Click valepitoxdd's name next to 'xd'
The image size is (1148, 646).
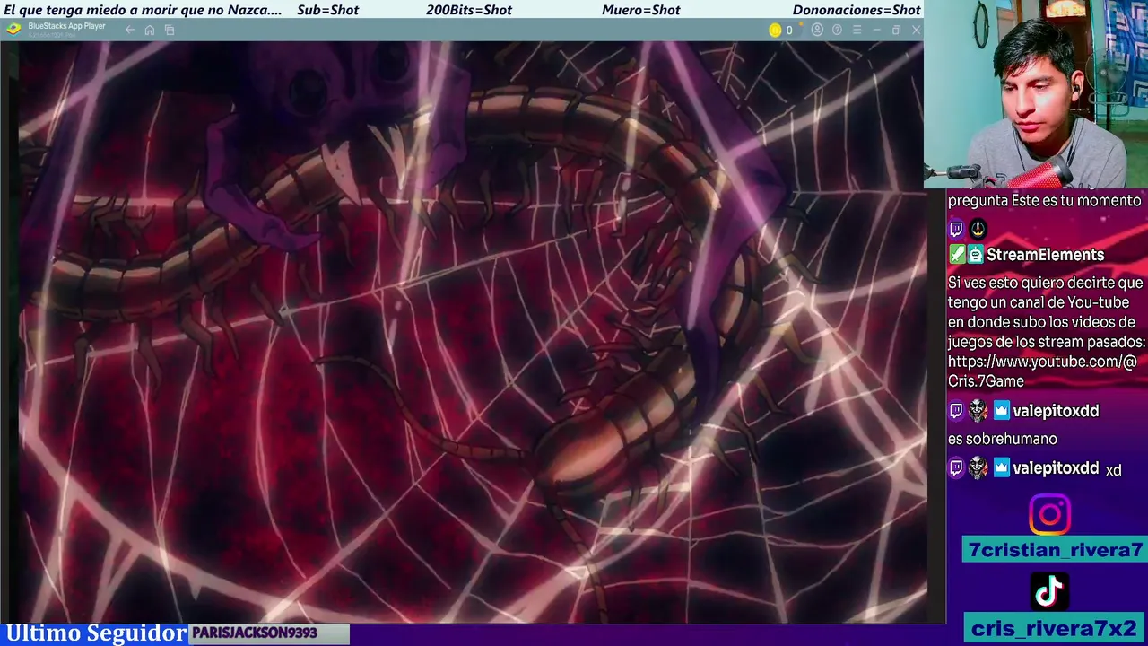pos(1056,468)
